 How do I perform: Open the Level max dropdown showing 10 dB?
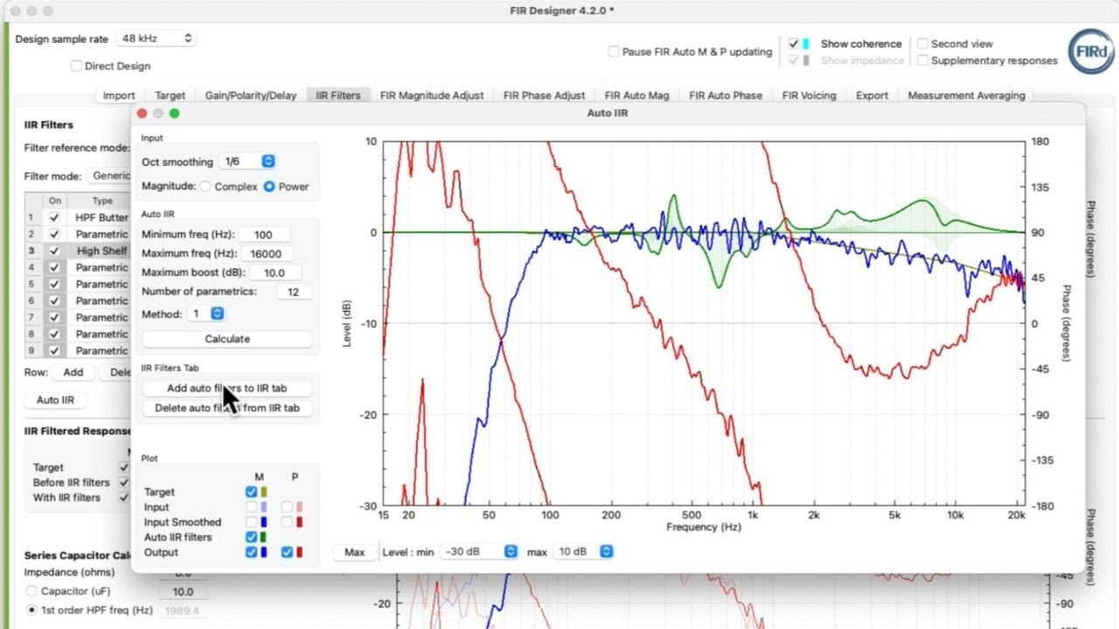tap(585, 551)
